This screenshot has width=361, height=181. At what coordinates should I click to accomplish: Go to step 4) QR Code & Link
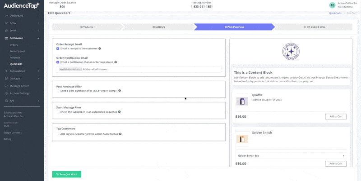314,27
